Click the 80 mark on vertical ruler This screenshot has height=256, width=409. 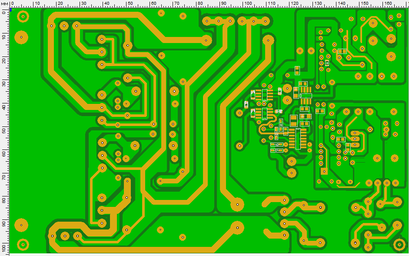click(x=4, y=200)
